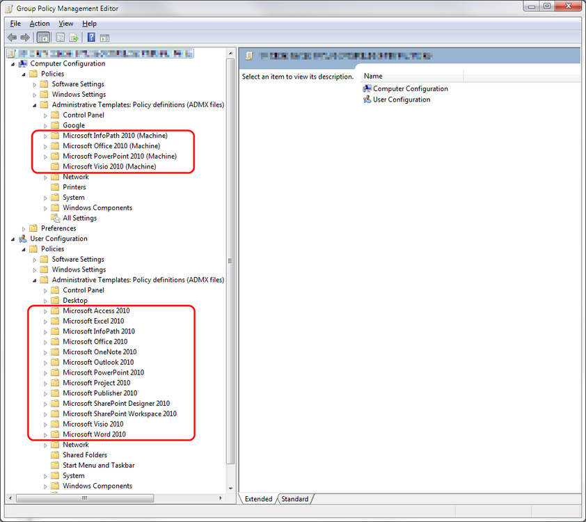Click Group Policy Management Editor title icon
The image size is (586, 522).
(x=9, y=8)
